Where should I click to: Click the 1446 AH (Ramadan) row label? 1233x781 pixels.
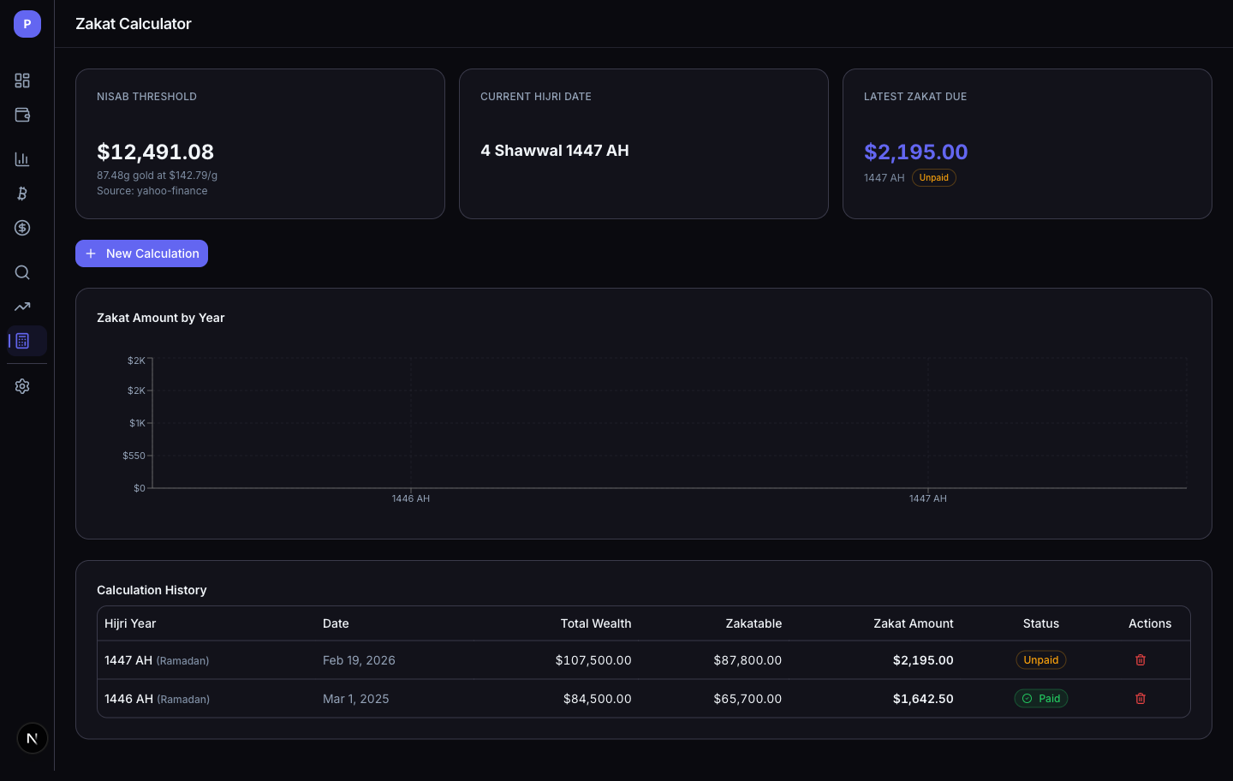pyautogui.click(x=157, y=699)
